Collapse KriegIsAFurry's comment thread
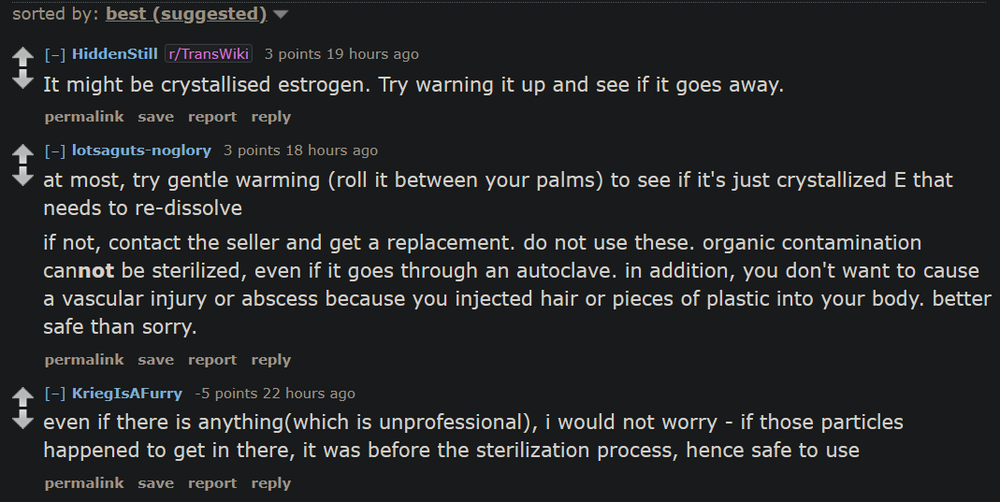Screen dimensions: 1000x502 pos(55,394)
